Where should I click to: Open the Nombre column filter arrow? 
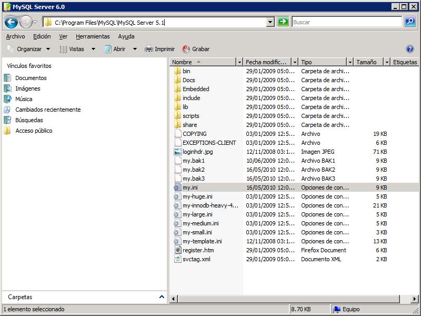(x=239, y=62)
